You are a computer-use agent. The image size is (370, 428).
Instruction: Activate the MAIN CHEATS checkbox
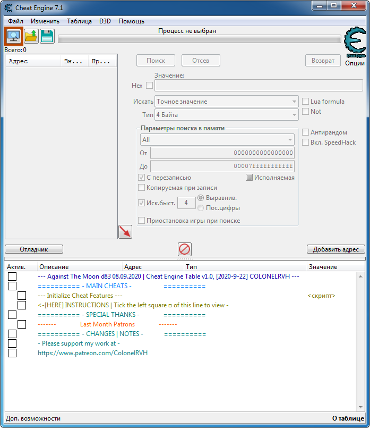tap(12, 286)
